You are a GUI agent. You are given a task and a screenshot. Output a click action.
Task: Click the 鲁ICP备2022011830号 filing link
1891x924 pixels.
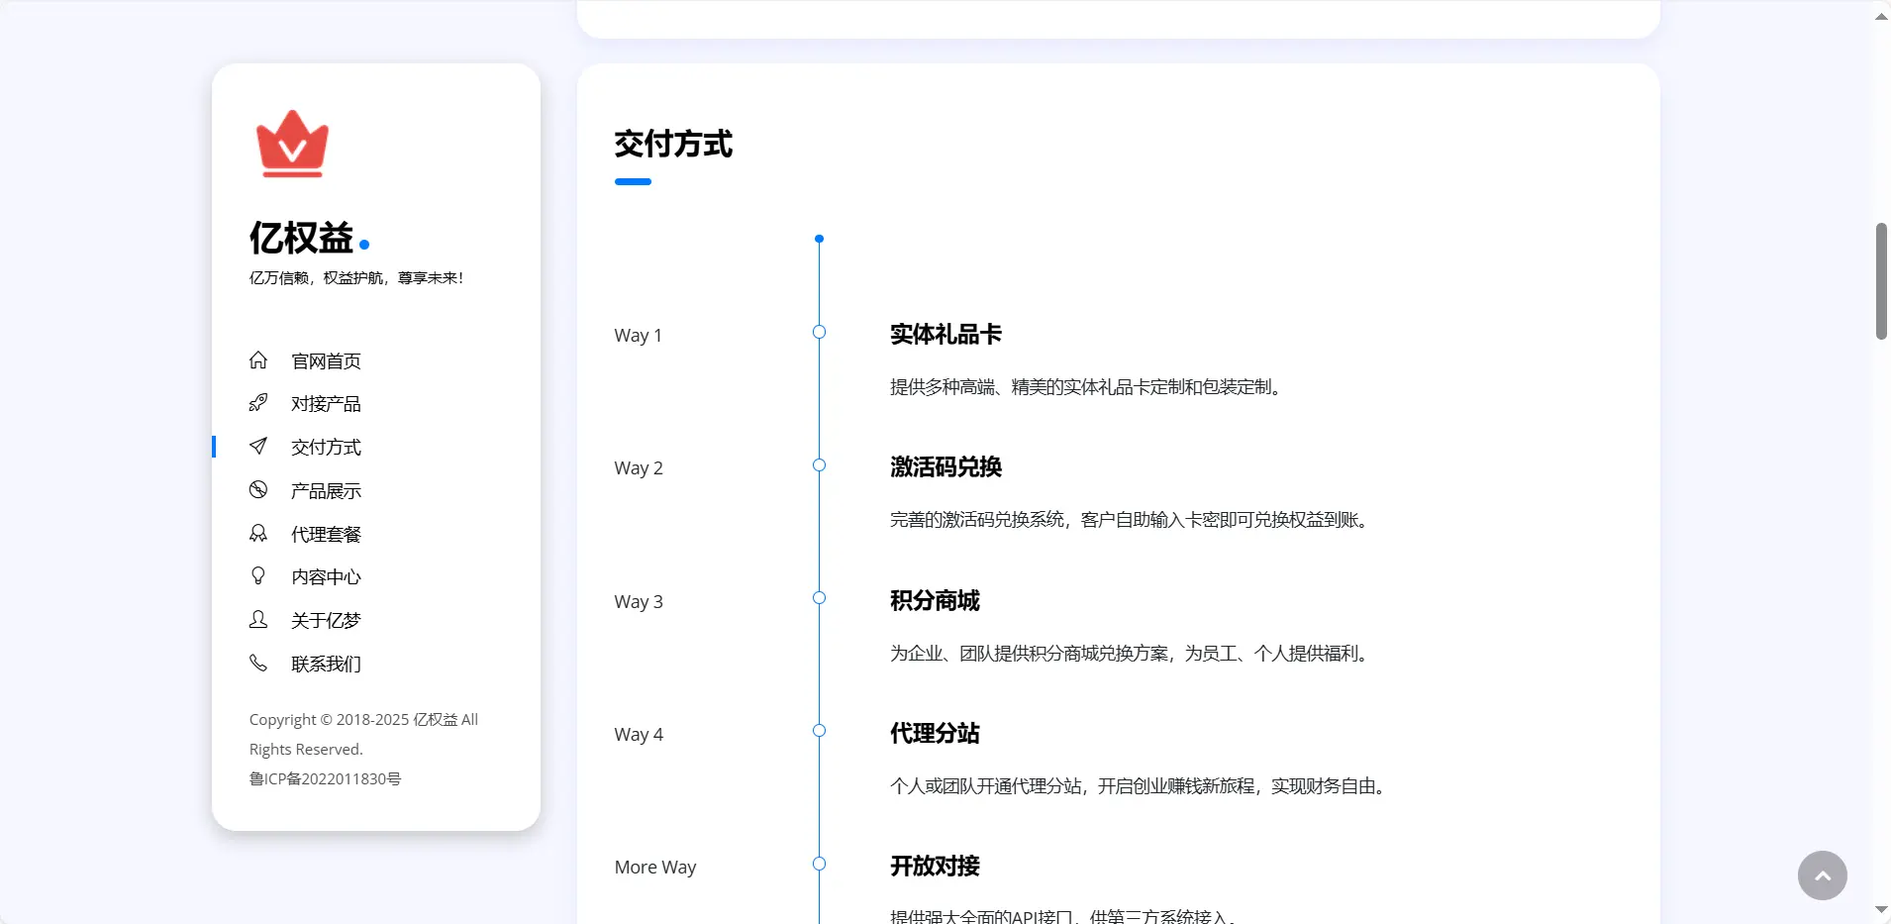coord(325,778)
